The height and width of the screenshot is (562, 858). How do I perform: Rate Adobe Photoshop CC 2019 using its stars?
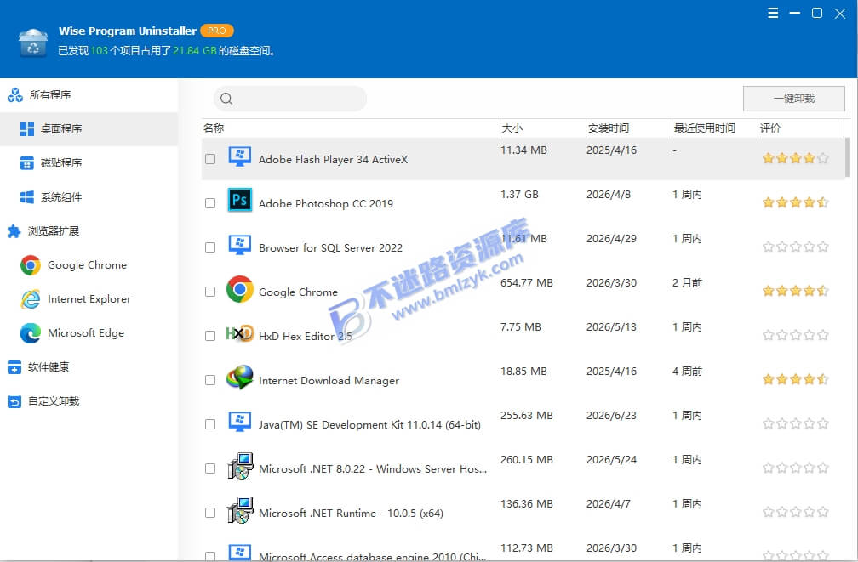click(796, 203)
